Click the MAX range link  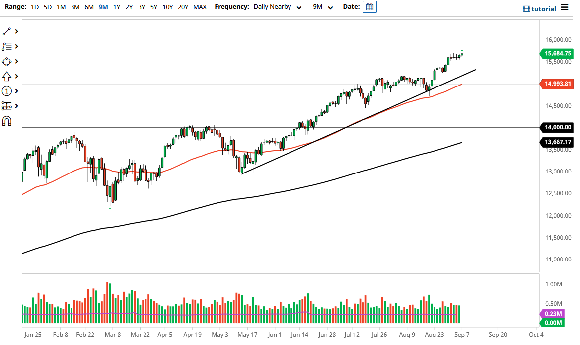200,7
